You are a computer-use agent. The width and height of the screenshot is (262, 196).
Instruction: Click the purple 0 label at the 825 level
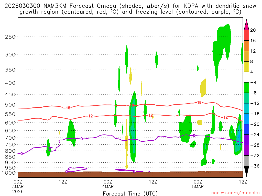tap(21, 154)
